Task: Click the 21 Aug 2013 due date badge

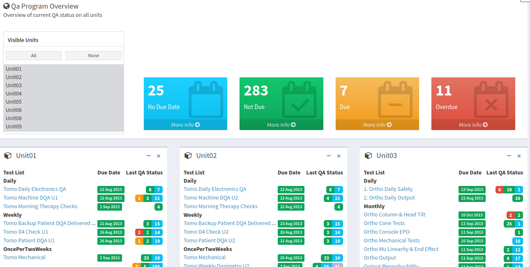Action: (291, 241)
